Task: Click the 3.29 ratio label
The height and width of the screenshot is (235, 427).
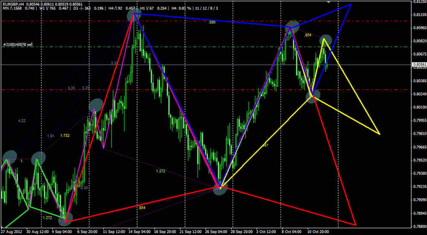Action: (85, 88)
